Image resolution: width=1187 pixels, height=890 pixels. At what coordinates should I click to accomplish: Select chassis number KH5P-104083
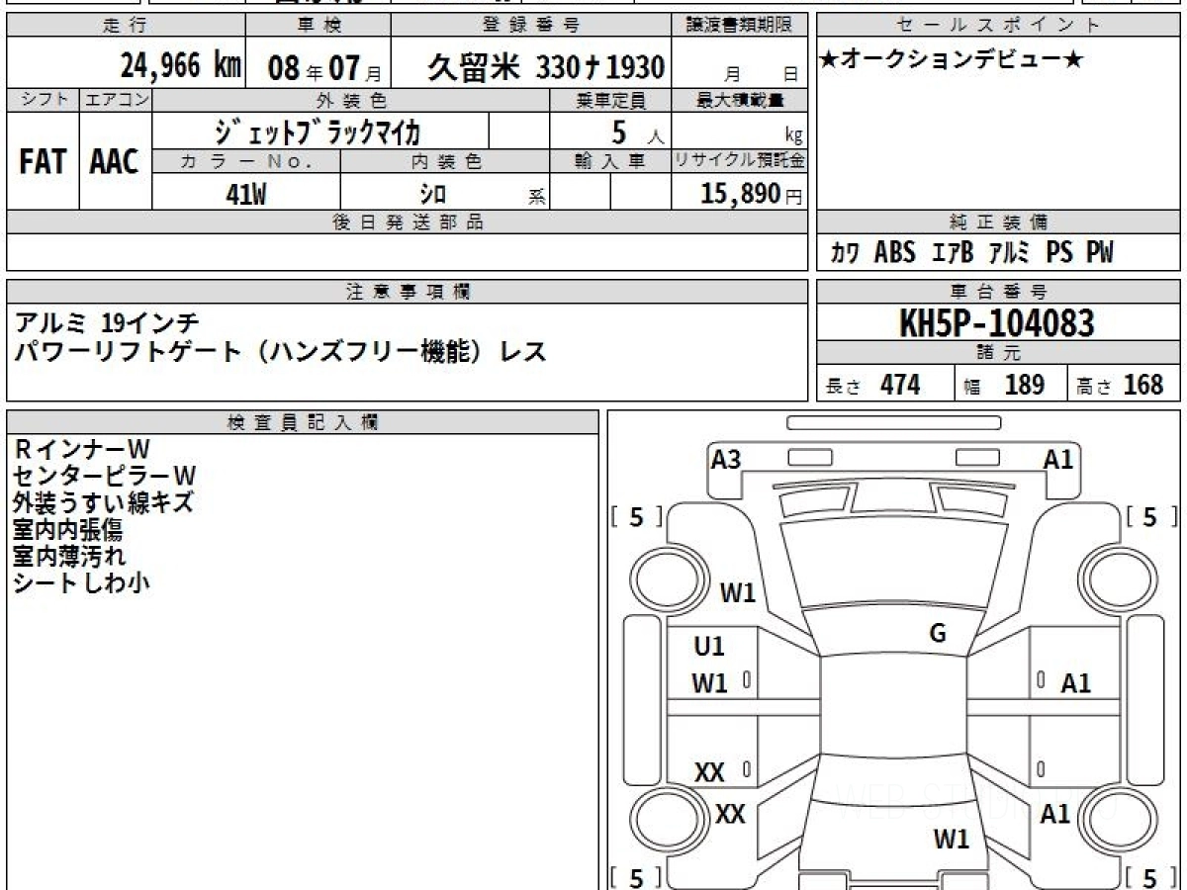tap(997, 323)
